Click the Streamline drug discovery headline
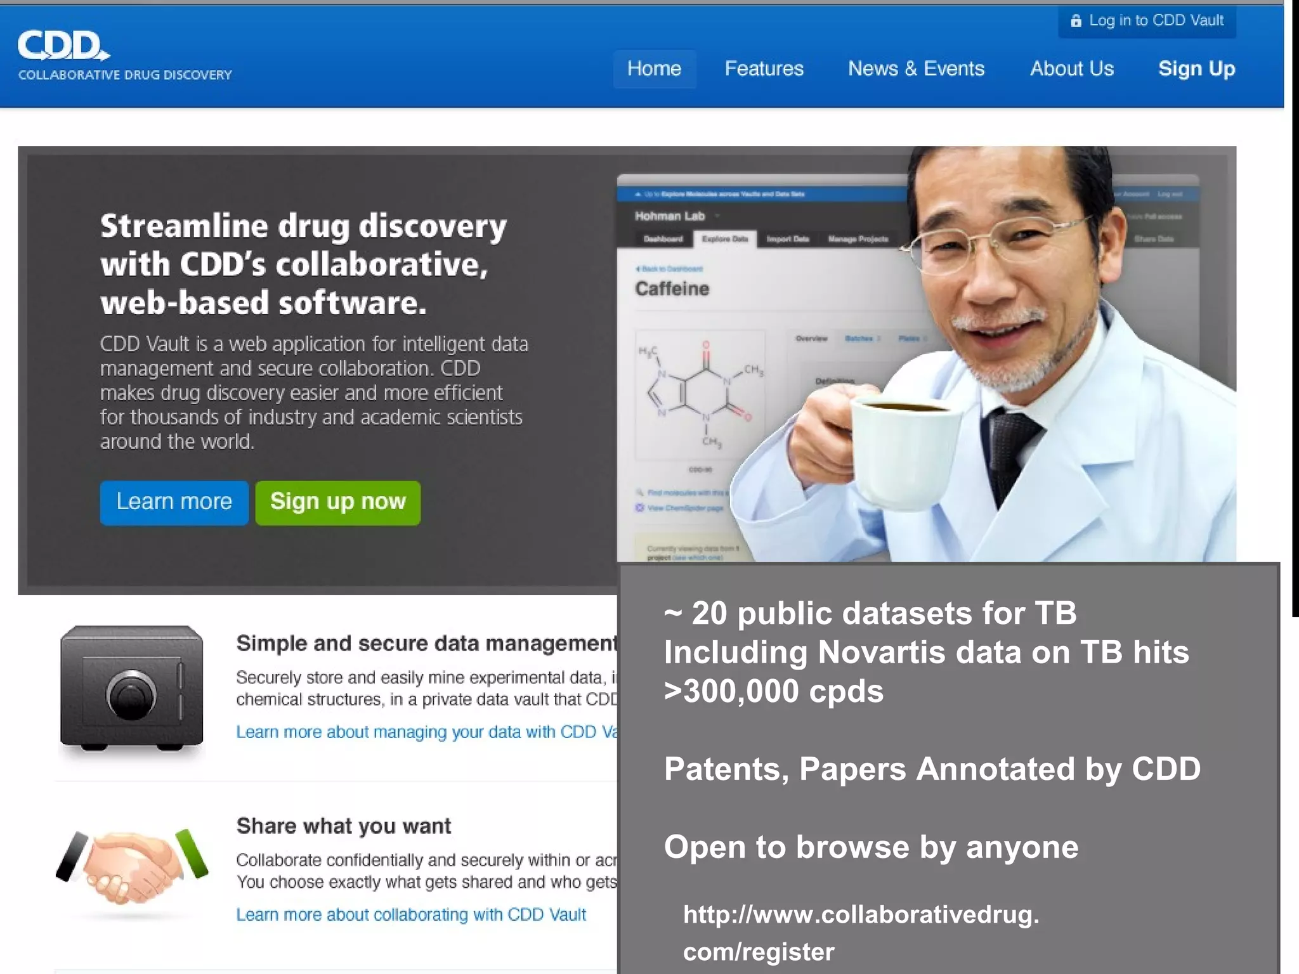 pos(303,264)
